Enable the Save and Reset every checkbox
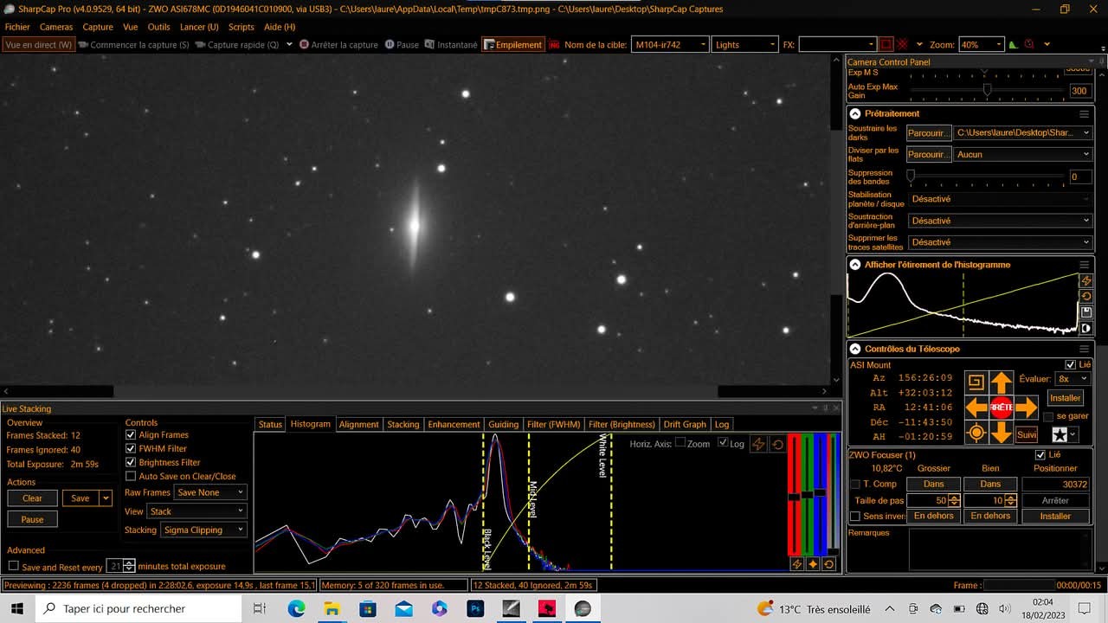The width and height of the screenshot is (1108, 623). [x=13, y=567]
